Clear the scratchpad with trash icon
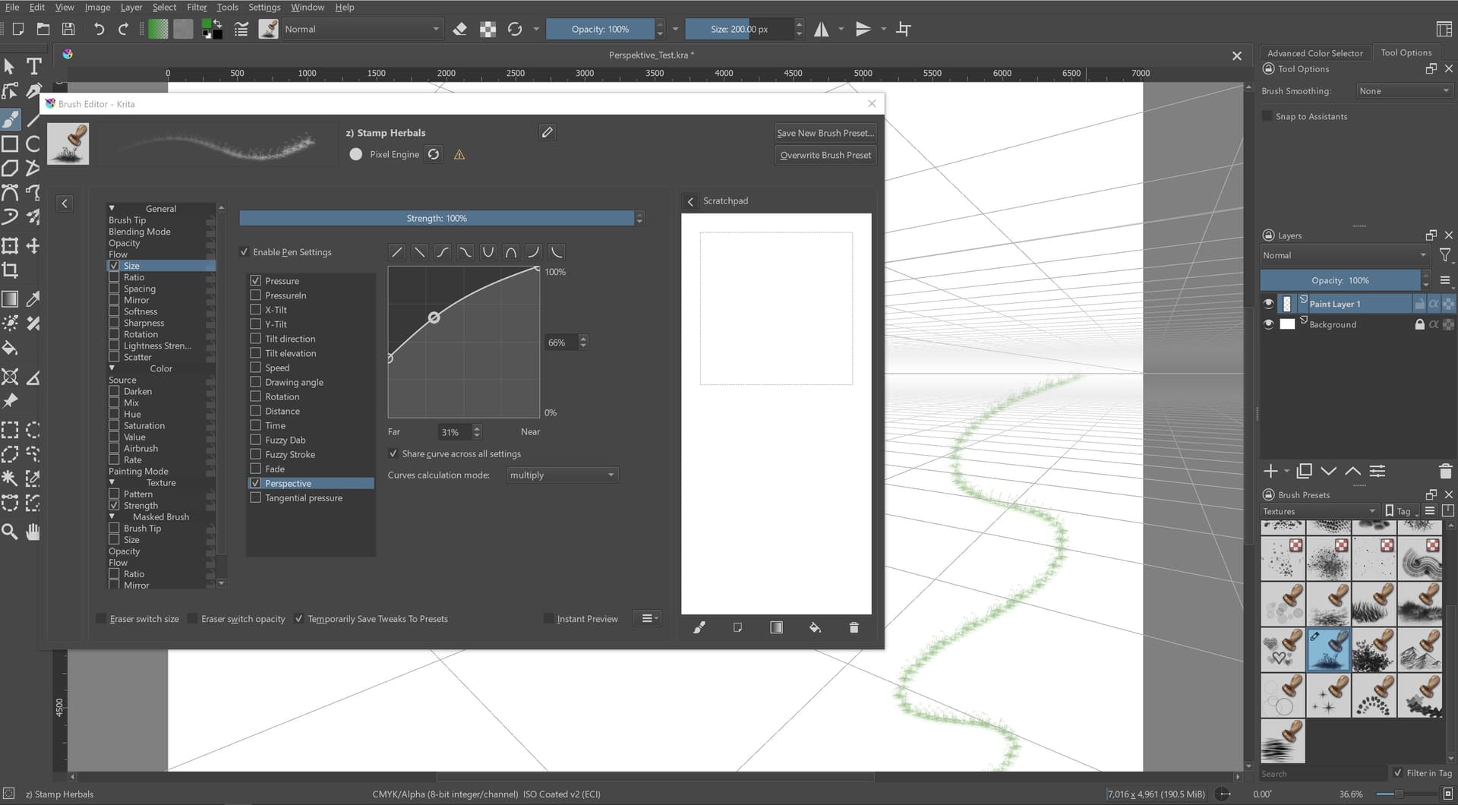 pyautogui.click(x=854, y=627)
